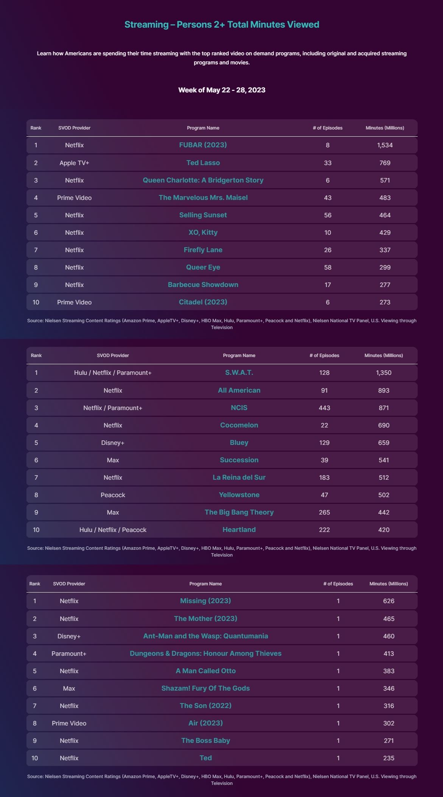Open The Big Bang Theory link
Screen dimensions: 443x797
pyautogui.click(x=239, y=512)
